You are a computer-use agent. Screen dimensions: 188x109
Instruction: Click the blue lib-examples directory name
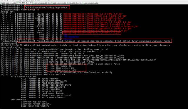coord(71,37)
